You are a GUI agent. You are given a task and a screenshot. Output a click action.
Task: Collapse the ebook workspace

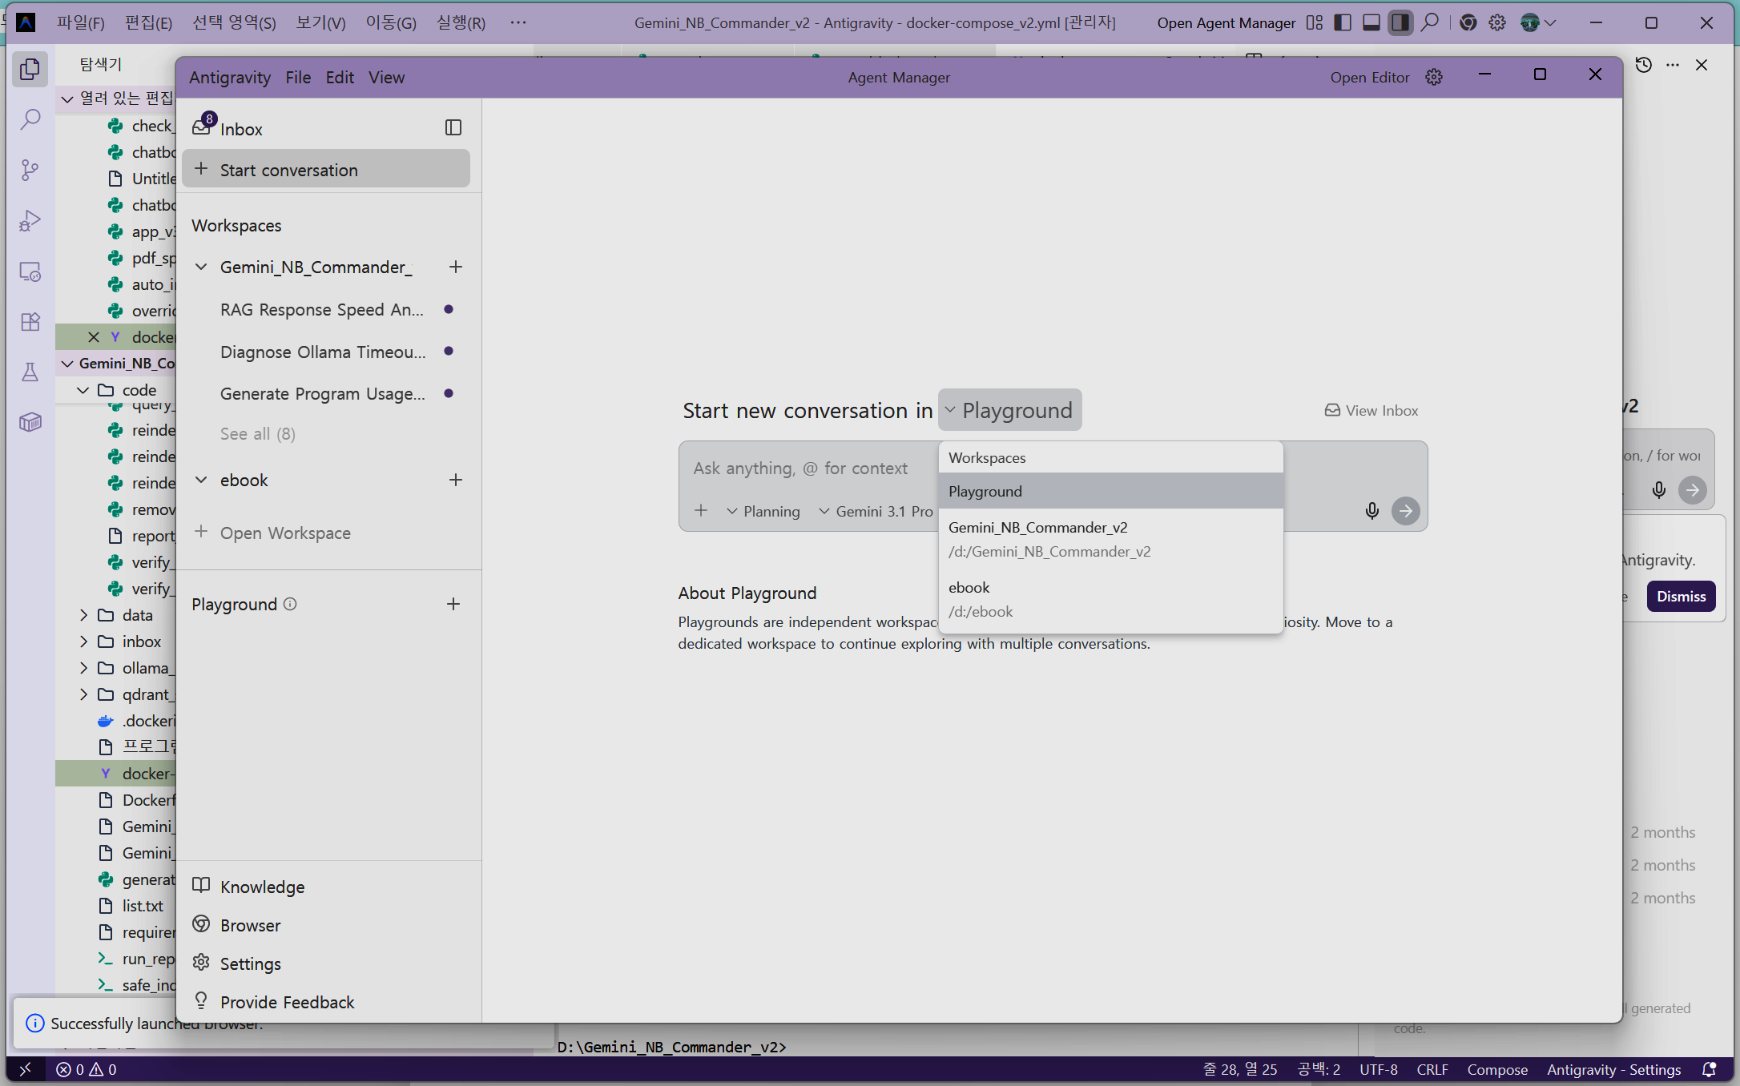[x=201, y=480]
